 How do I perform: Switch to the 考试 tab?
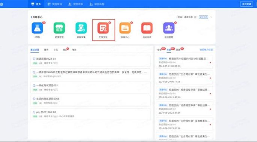[74, 50]
